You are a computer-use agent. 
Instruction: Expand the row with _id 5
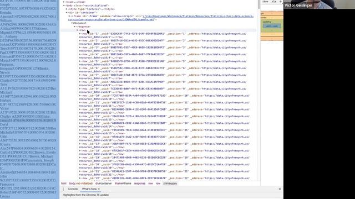click(x=80, y=61)
